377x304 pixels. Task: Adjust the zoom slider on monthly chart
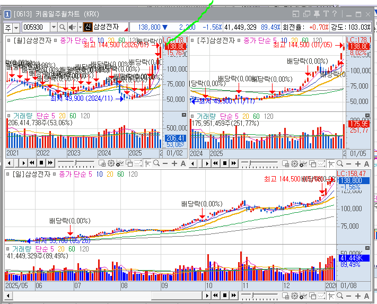coord(76,163)
